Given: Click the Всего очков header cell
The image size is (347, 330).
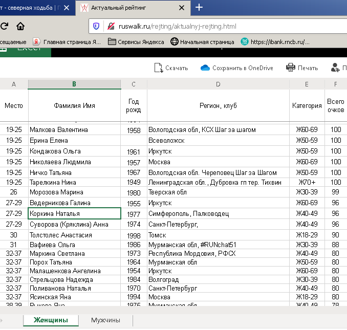Looking at the screenshot, I should (x=336, y=105).
